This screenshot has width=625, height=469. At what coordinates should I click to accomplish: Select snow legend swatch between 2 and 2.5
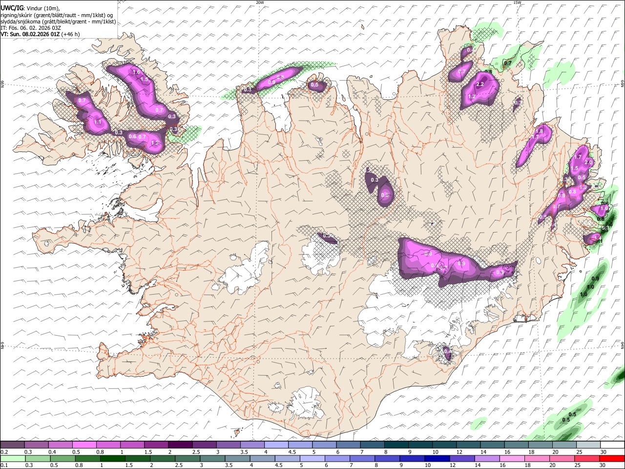pyautogui.click(x=180, y=445)
